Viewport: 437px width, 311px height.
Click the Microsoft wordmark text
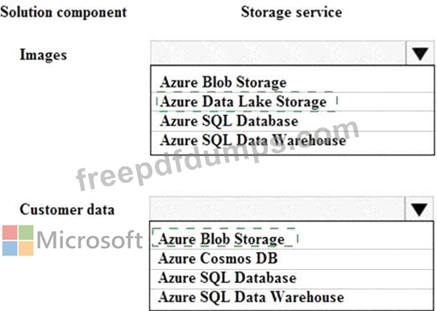[89, 240]
